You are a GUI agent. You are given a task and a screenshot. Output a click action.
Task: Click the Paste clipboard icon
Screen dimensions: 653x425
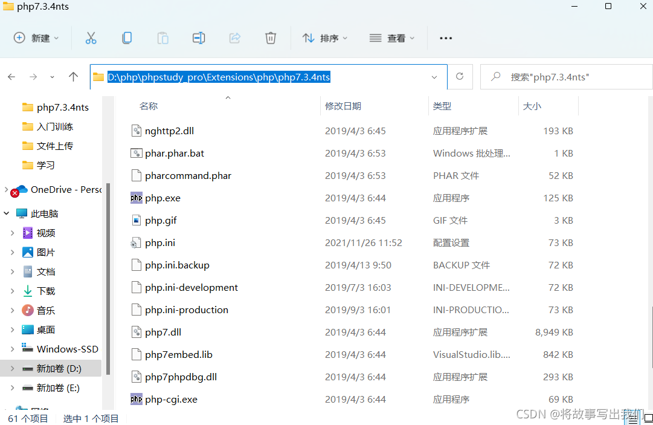click(163, 38)
